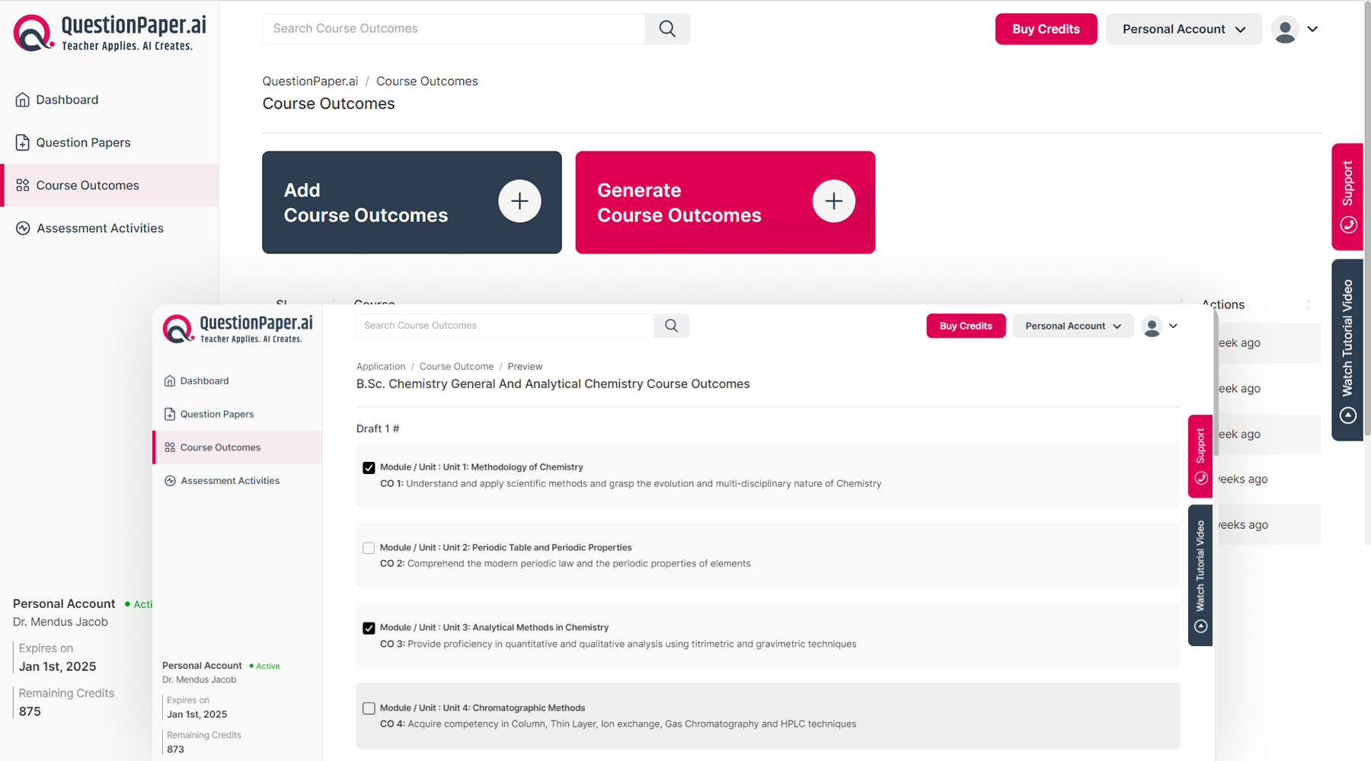The height and width of the screenshot is (761, 1371).
Task: Check the Unit 2: Periodic Table checkbox
Action: tap(369, 548)
